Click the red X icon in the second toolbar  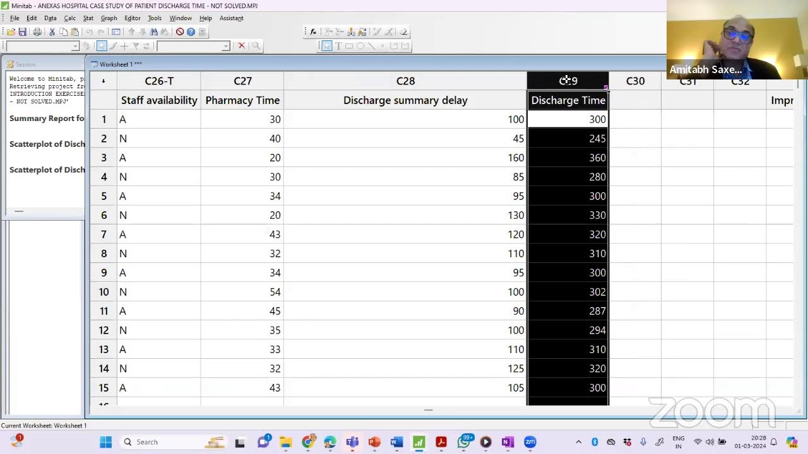click(x=241, y=45)
